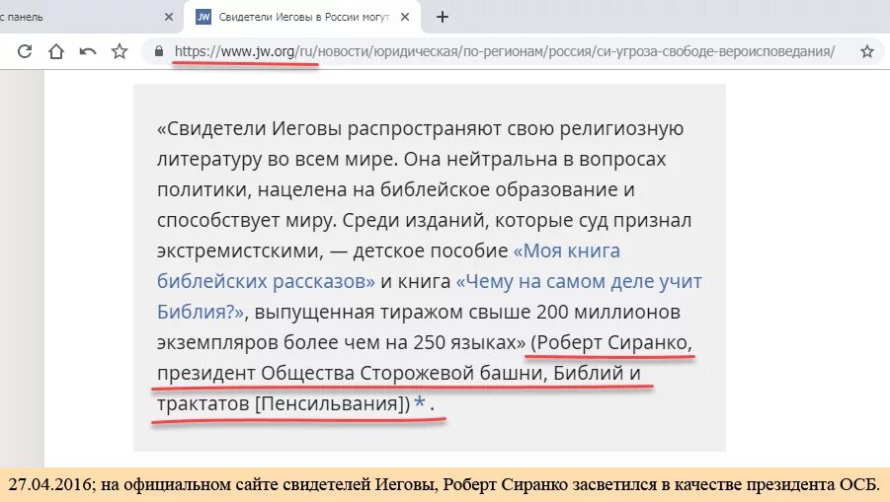
Task: Click the blue asterisk footnote link
Action: pyautogui.click(x=420, y=403)
